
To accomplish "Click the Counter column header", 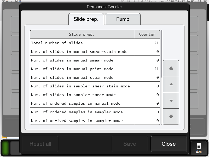I will 147,34.
